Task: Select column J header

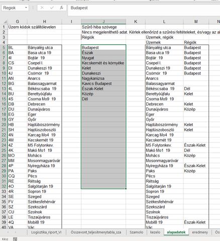Action: 103,22
